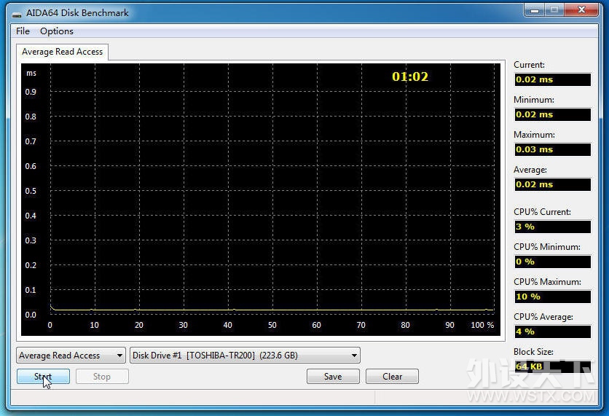The image size is (609, 416).
Task: Click the disabled maximize window button
Action: [554, 10]
